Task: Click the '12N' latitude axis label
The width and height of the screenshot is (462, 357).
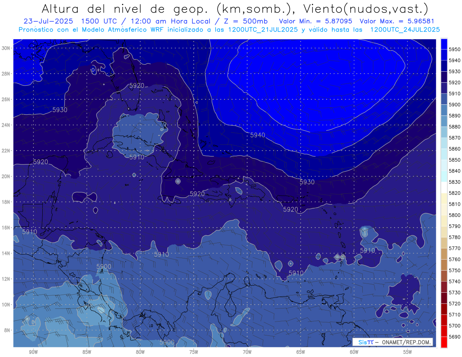Action: click(6, 279)
